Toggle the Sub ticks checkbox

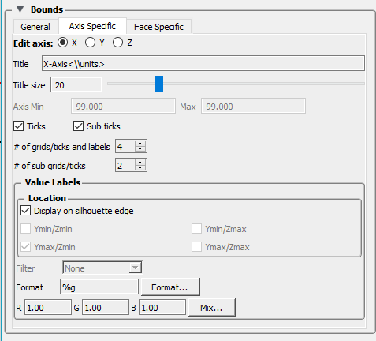click(78, 126)
